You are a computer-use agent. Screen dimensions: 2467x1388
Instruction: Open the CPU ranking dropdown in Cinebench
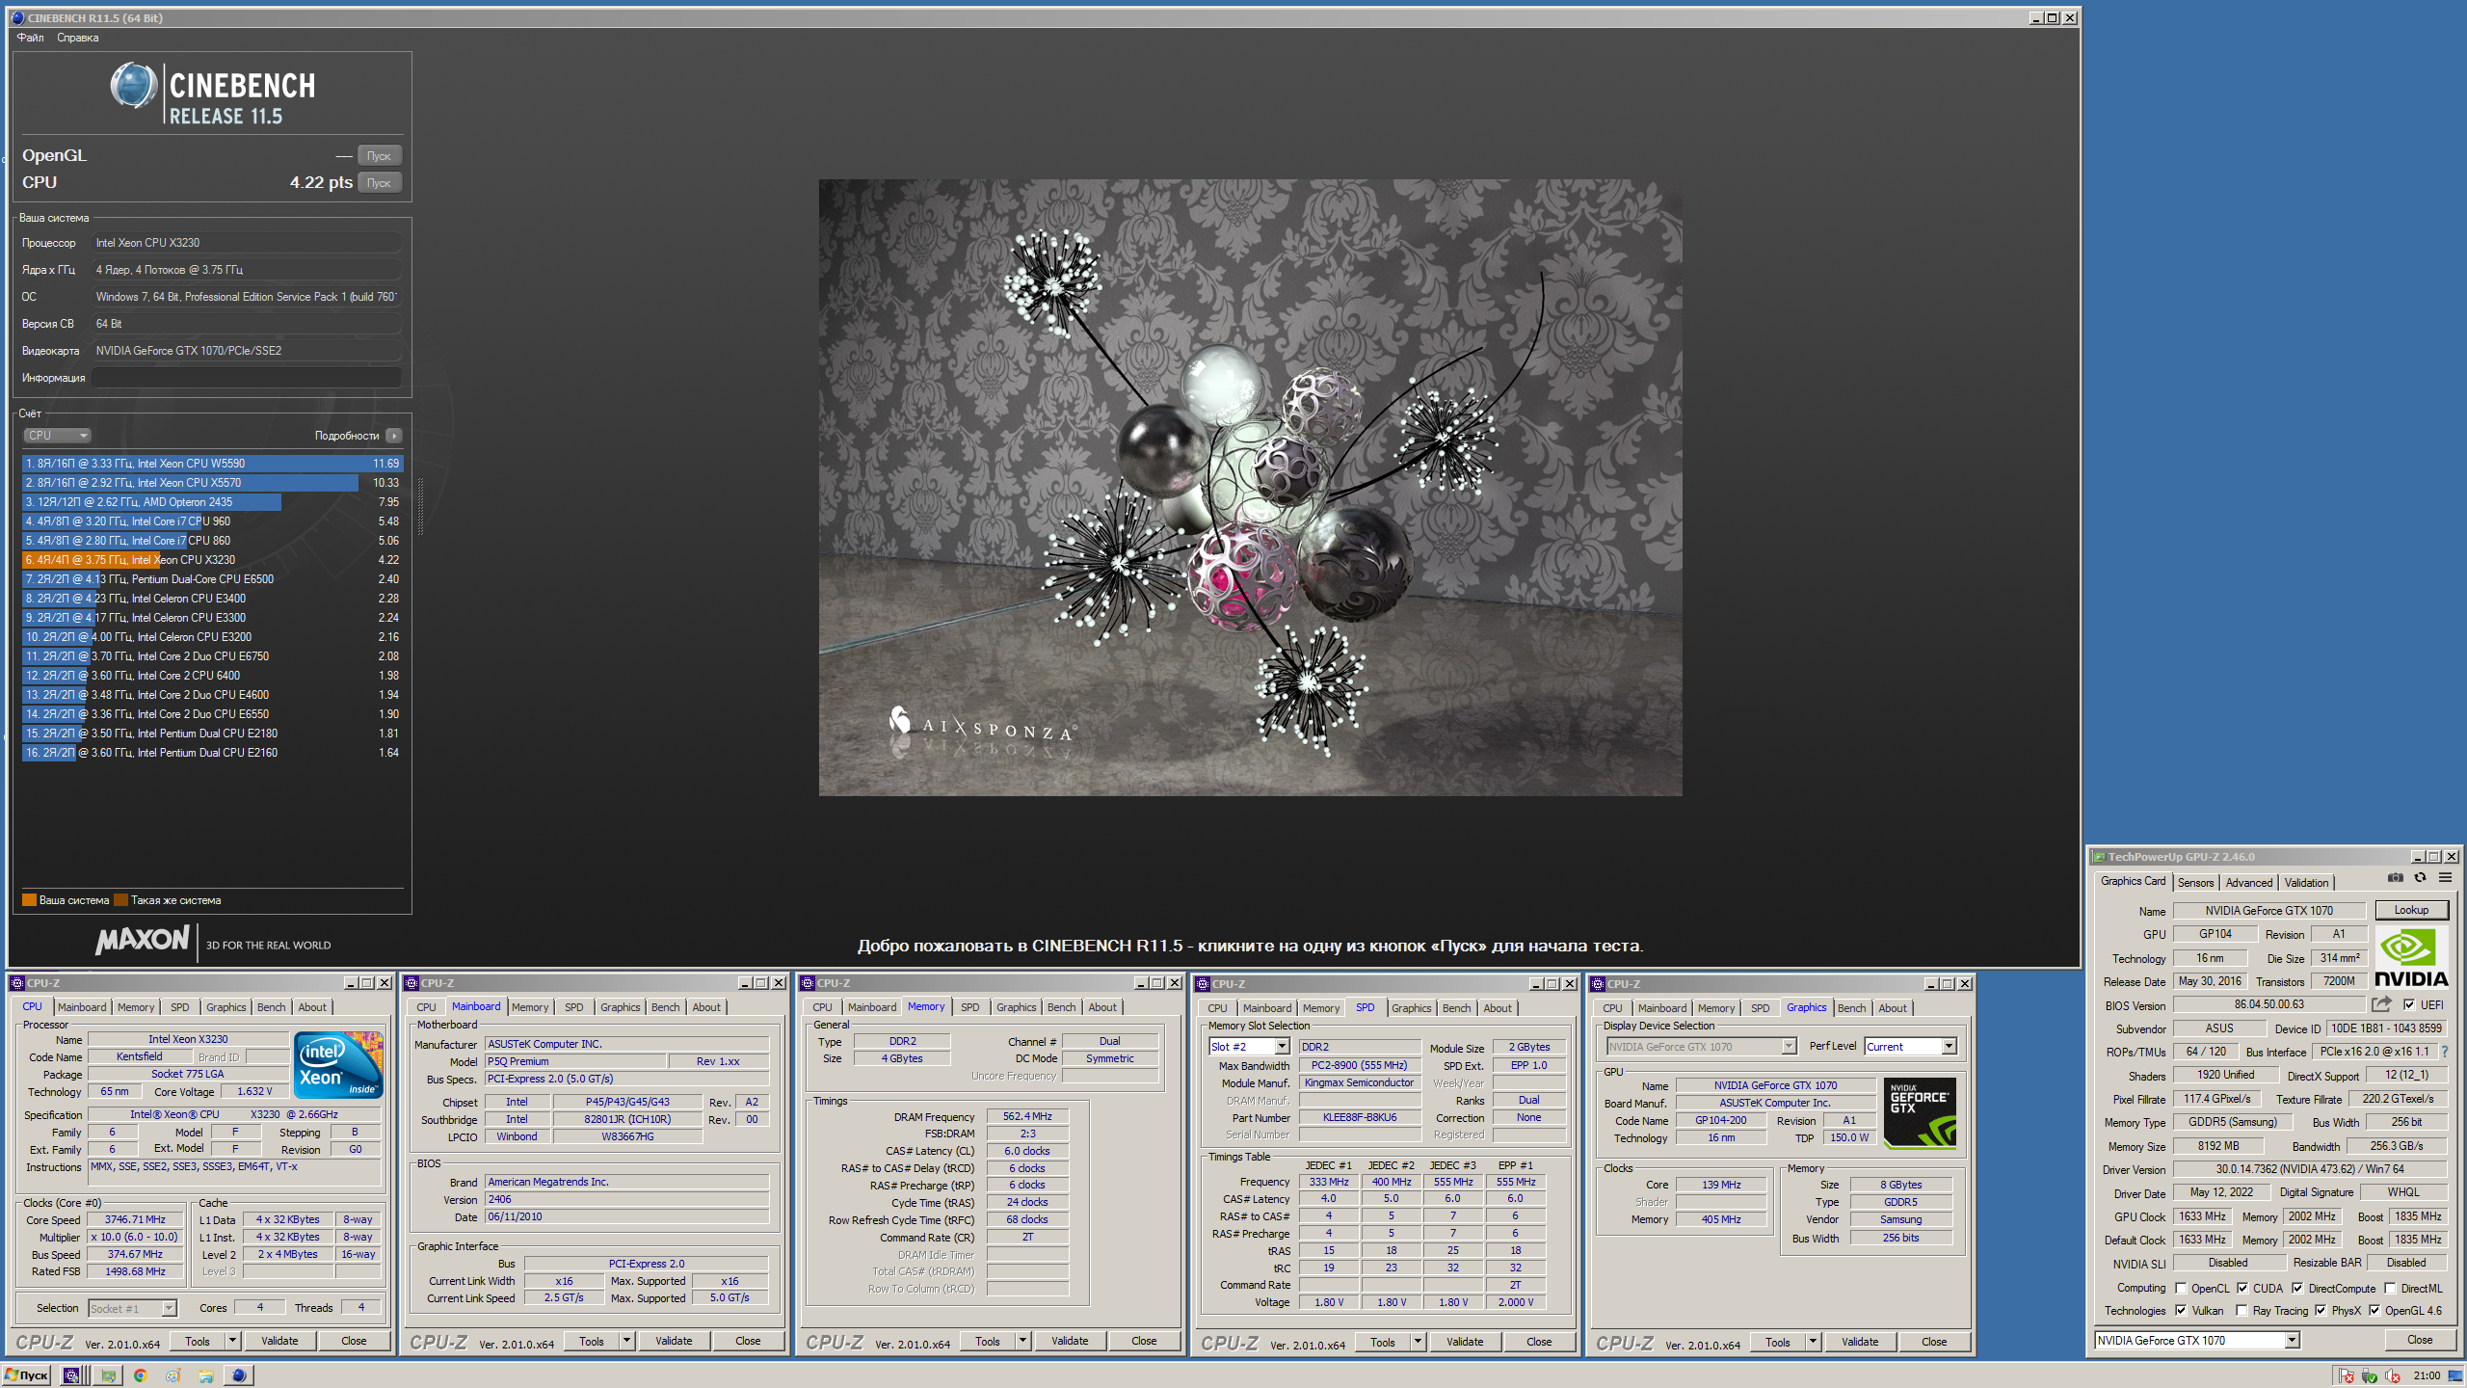click(x=57, y=436)
